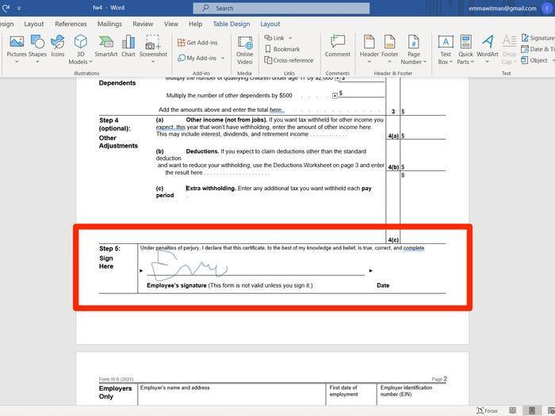Insert Date & Time

[538, 49]
